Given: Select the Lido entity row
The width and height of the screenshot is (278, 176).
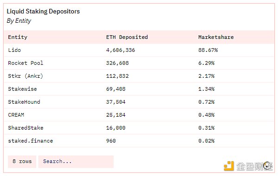Looking at the screenshot, I should click(x=139, y=50).
